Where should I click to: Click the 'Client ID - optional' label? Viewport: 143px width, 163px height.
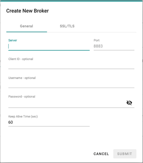(21, 59)
